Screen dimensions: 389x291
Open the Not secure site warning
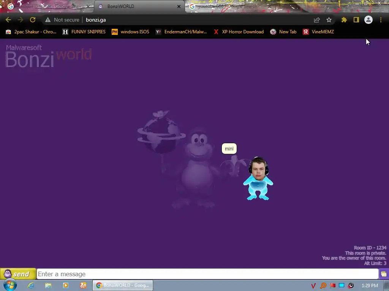pyautogui.click(x=62, y=20)
